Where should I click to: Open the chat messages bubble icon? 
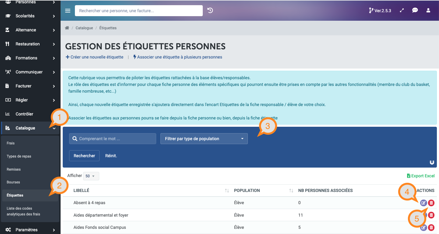(x=415, y=10)
